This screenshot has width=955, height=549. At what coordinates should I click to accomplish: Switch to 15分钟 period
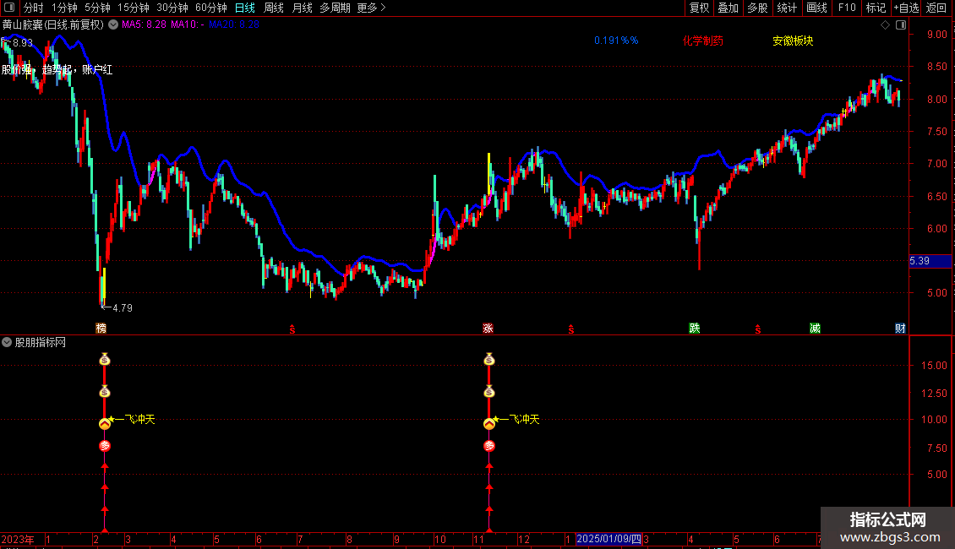[133, 8]
